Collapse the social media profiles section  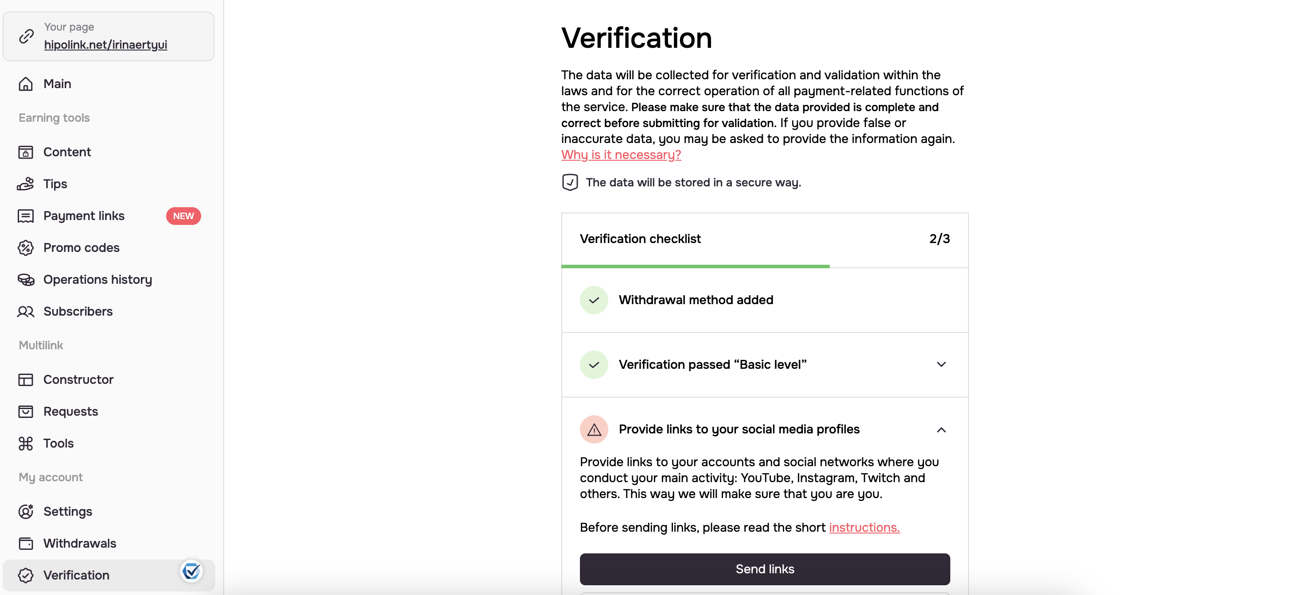(941, 430)
